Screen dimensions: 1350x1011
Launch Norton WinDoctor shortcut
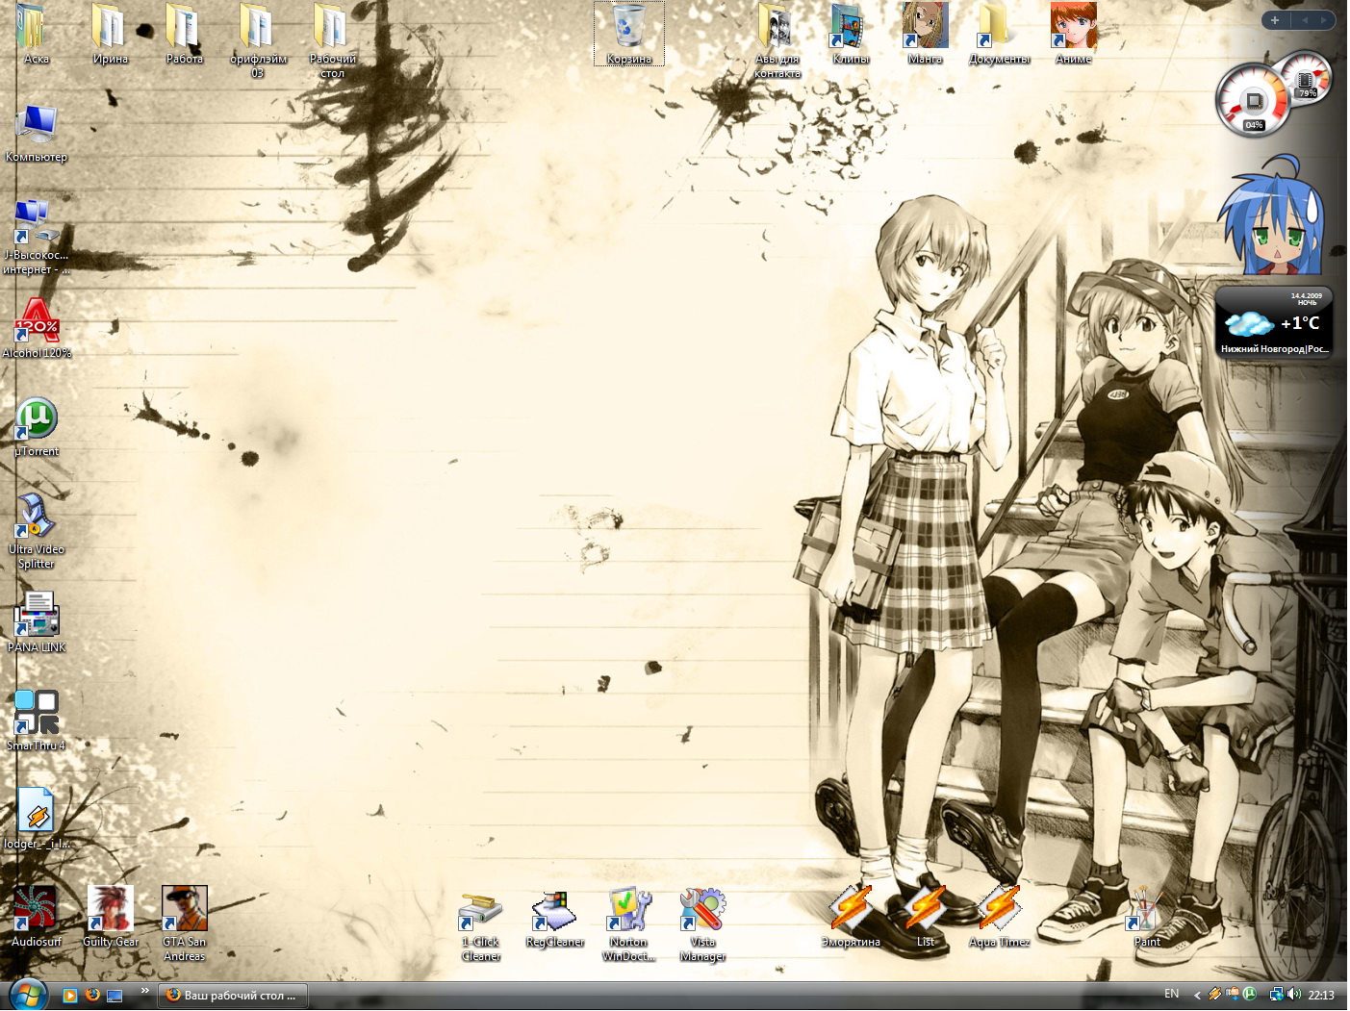pos(629,925)
